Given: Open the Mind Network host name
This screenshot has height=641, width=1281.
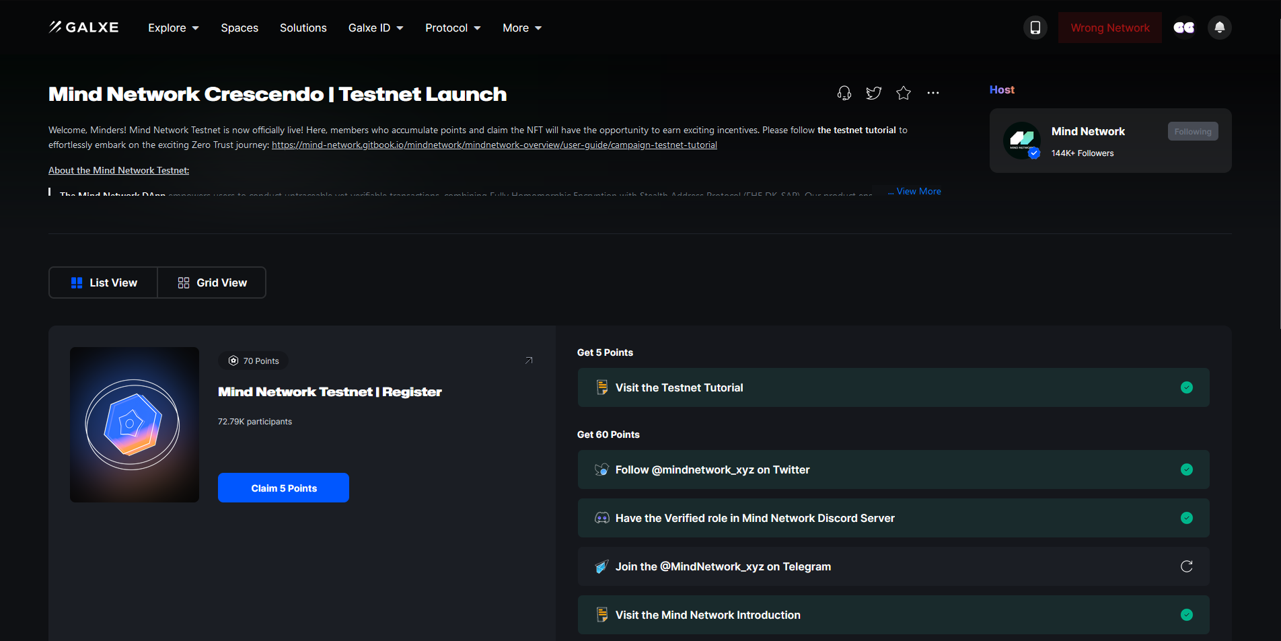Looking at the screenshot, I should tap(1088, 131).
